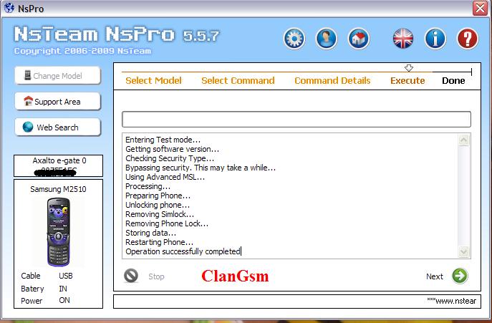This screenshot has height=323, width=492.
Task: Click the 'Using Advanced MSL...' log line
Action: coord(165,177)
